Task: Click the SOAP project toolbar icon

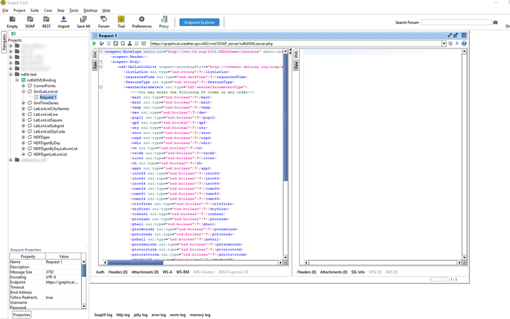Action: click(x=30, y=22)
